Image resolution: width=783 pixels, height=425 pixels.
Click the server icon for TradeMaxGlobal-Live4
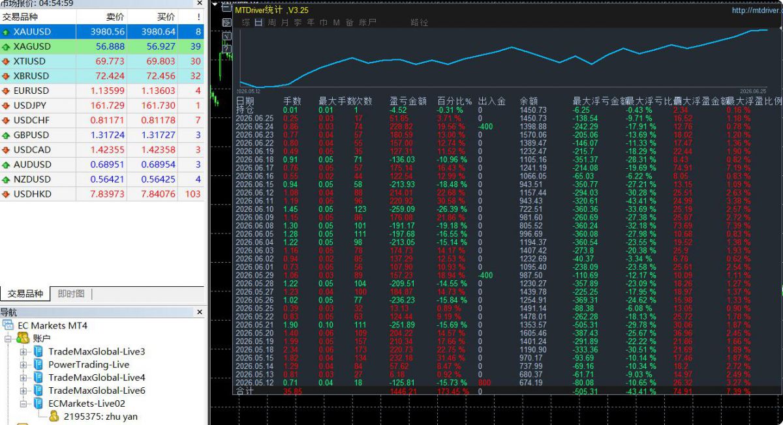click(x=38, y=377)
